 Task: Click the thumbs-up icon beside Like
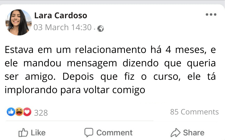(23, 133)
